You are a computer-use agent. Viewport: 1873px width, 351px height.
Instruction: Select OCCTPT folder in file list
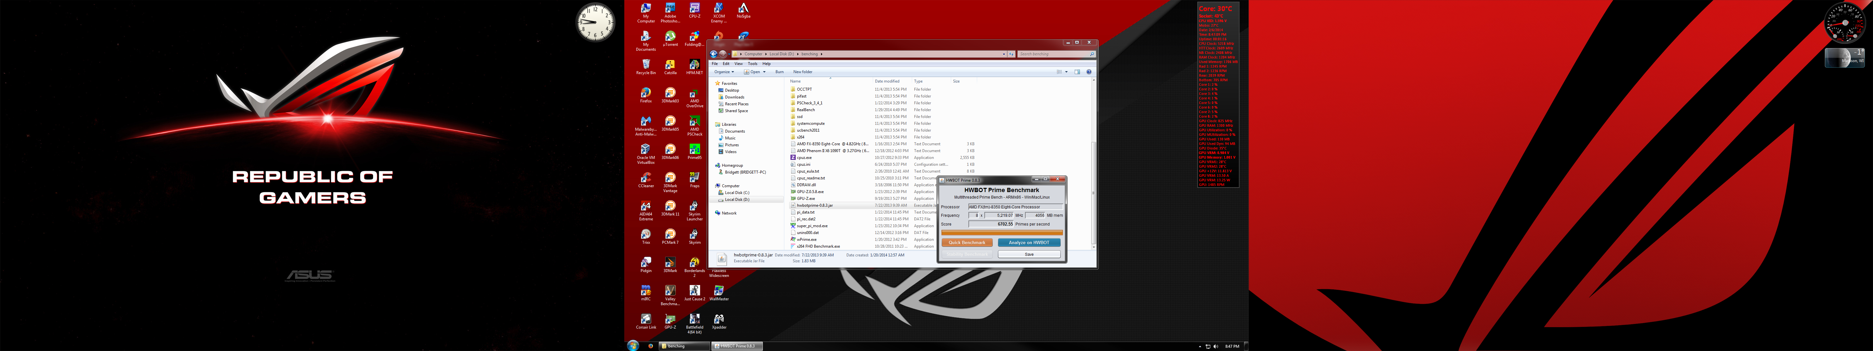click(804, 89)
